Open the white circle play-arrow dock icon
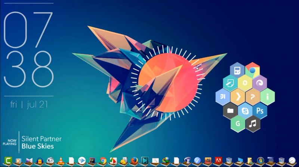The image size is (299, 167). pos(82,161)
